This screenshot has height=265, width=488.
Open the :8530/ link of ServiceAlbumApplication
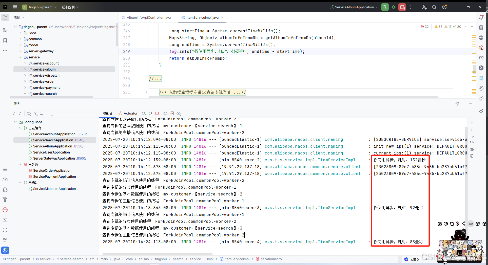click(79, 146)
